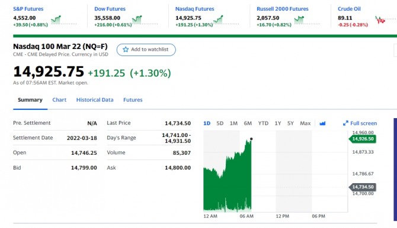Click the gray 14,734.50 last-price marker
Viewport: 397px width, 228px height.
(x=363, y=187)
